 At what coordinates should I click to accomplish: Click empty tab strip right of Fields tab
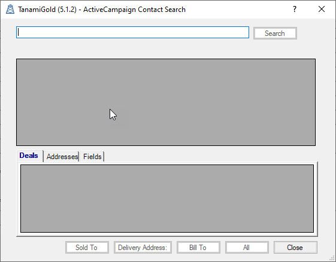pos(210,156)
